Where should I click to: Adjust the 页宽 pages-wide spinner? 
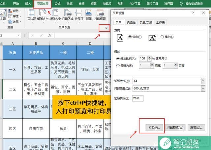[x=152, y=66]
